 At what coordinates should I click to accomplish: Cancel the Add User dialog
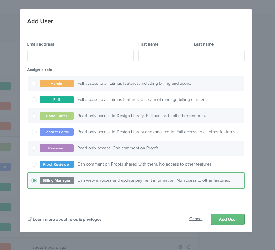196,219
